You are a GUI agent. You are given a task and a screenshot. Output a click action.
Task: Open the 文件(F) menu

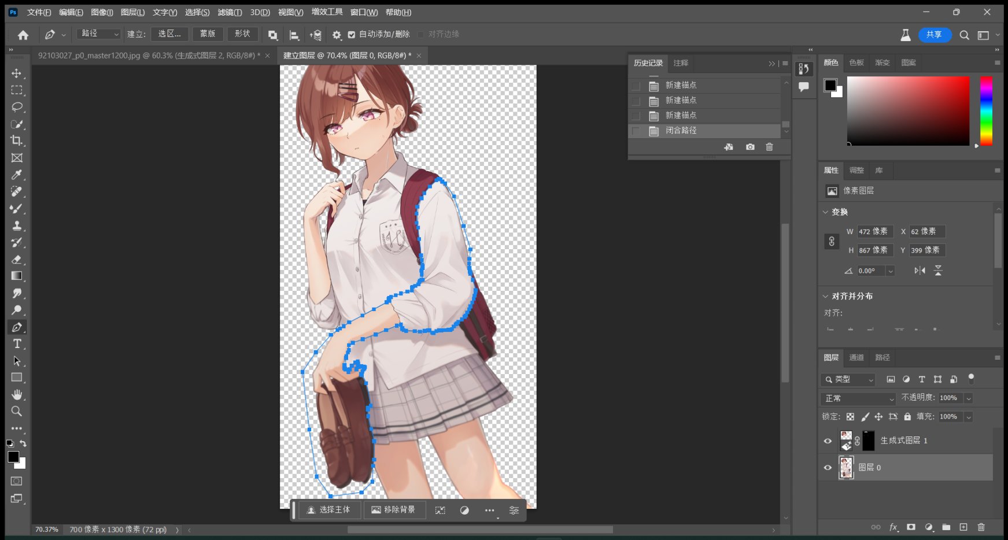coord(39,12)
